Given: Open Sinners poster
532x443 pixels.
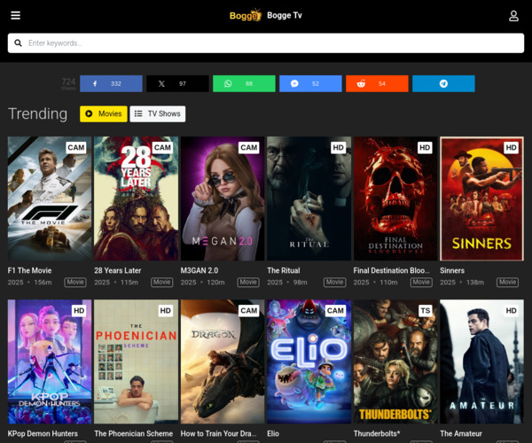Looking at the screenshot, I should coord(481,198).
